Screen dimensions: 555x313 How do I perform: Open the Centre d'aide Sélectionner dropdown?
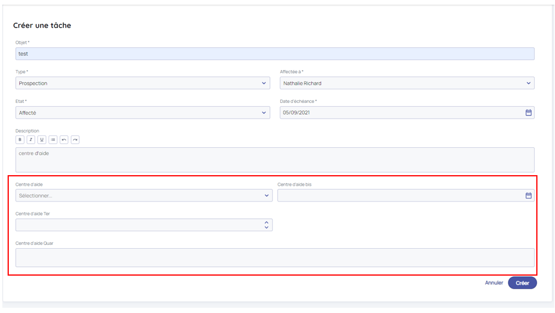(267, 196)
